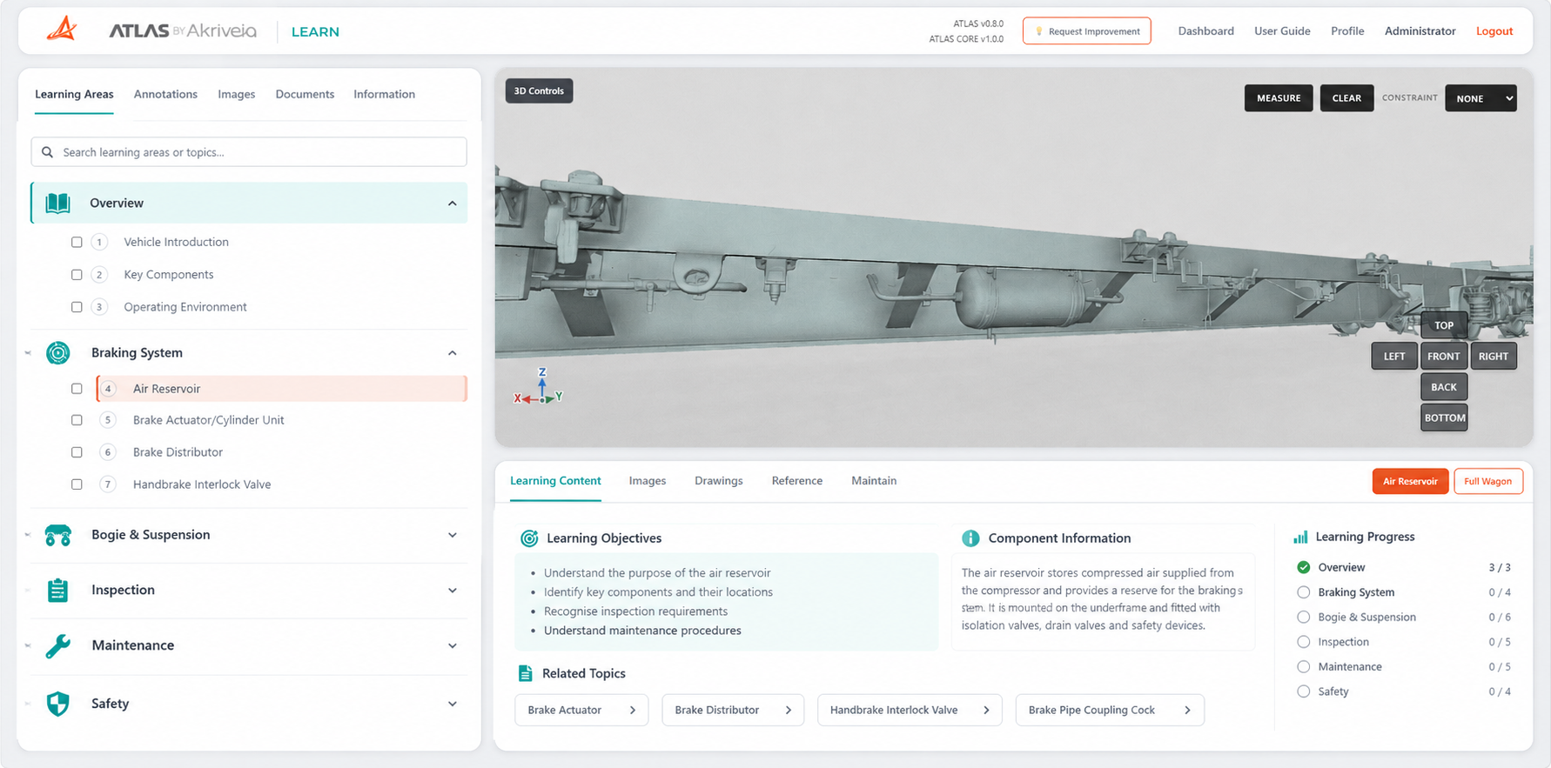Collapse the Braking System section chevron
The width and height of the screenshot is (1551, 768).
click(453, 353)
